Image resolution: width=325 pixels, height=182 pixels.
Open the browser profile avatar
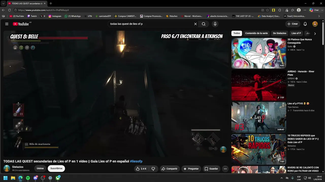pos(299,10)
